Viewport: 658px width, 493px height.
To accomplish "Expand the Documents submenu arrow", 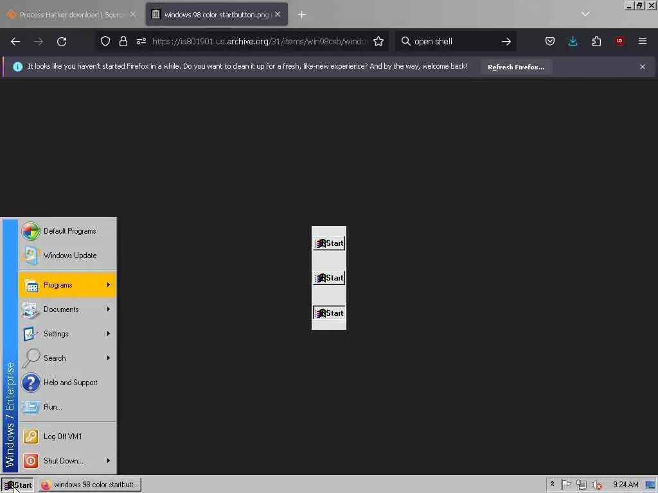I will point(108,309).
